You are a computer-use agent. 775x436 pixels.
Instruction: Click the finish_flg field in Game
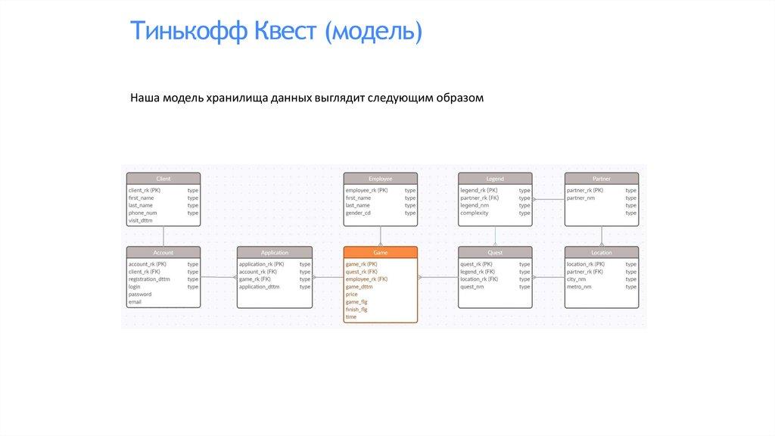coord(356,310)
